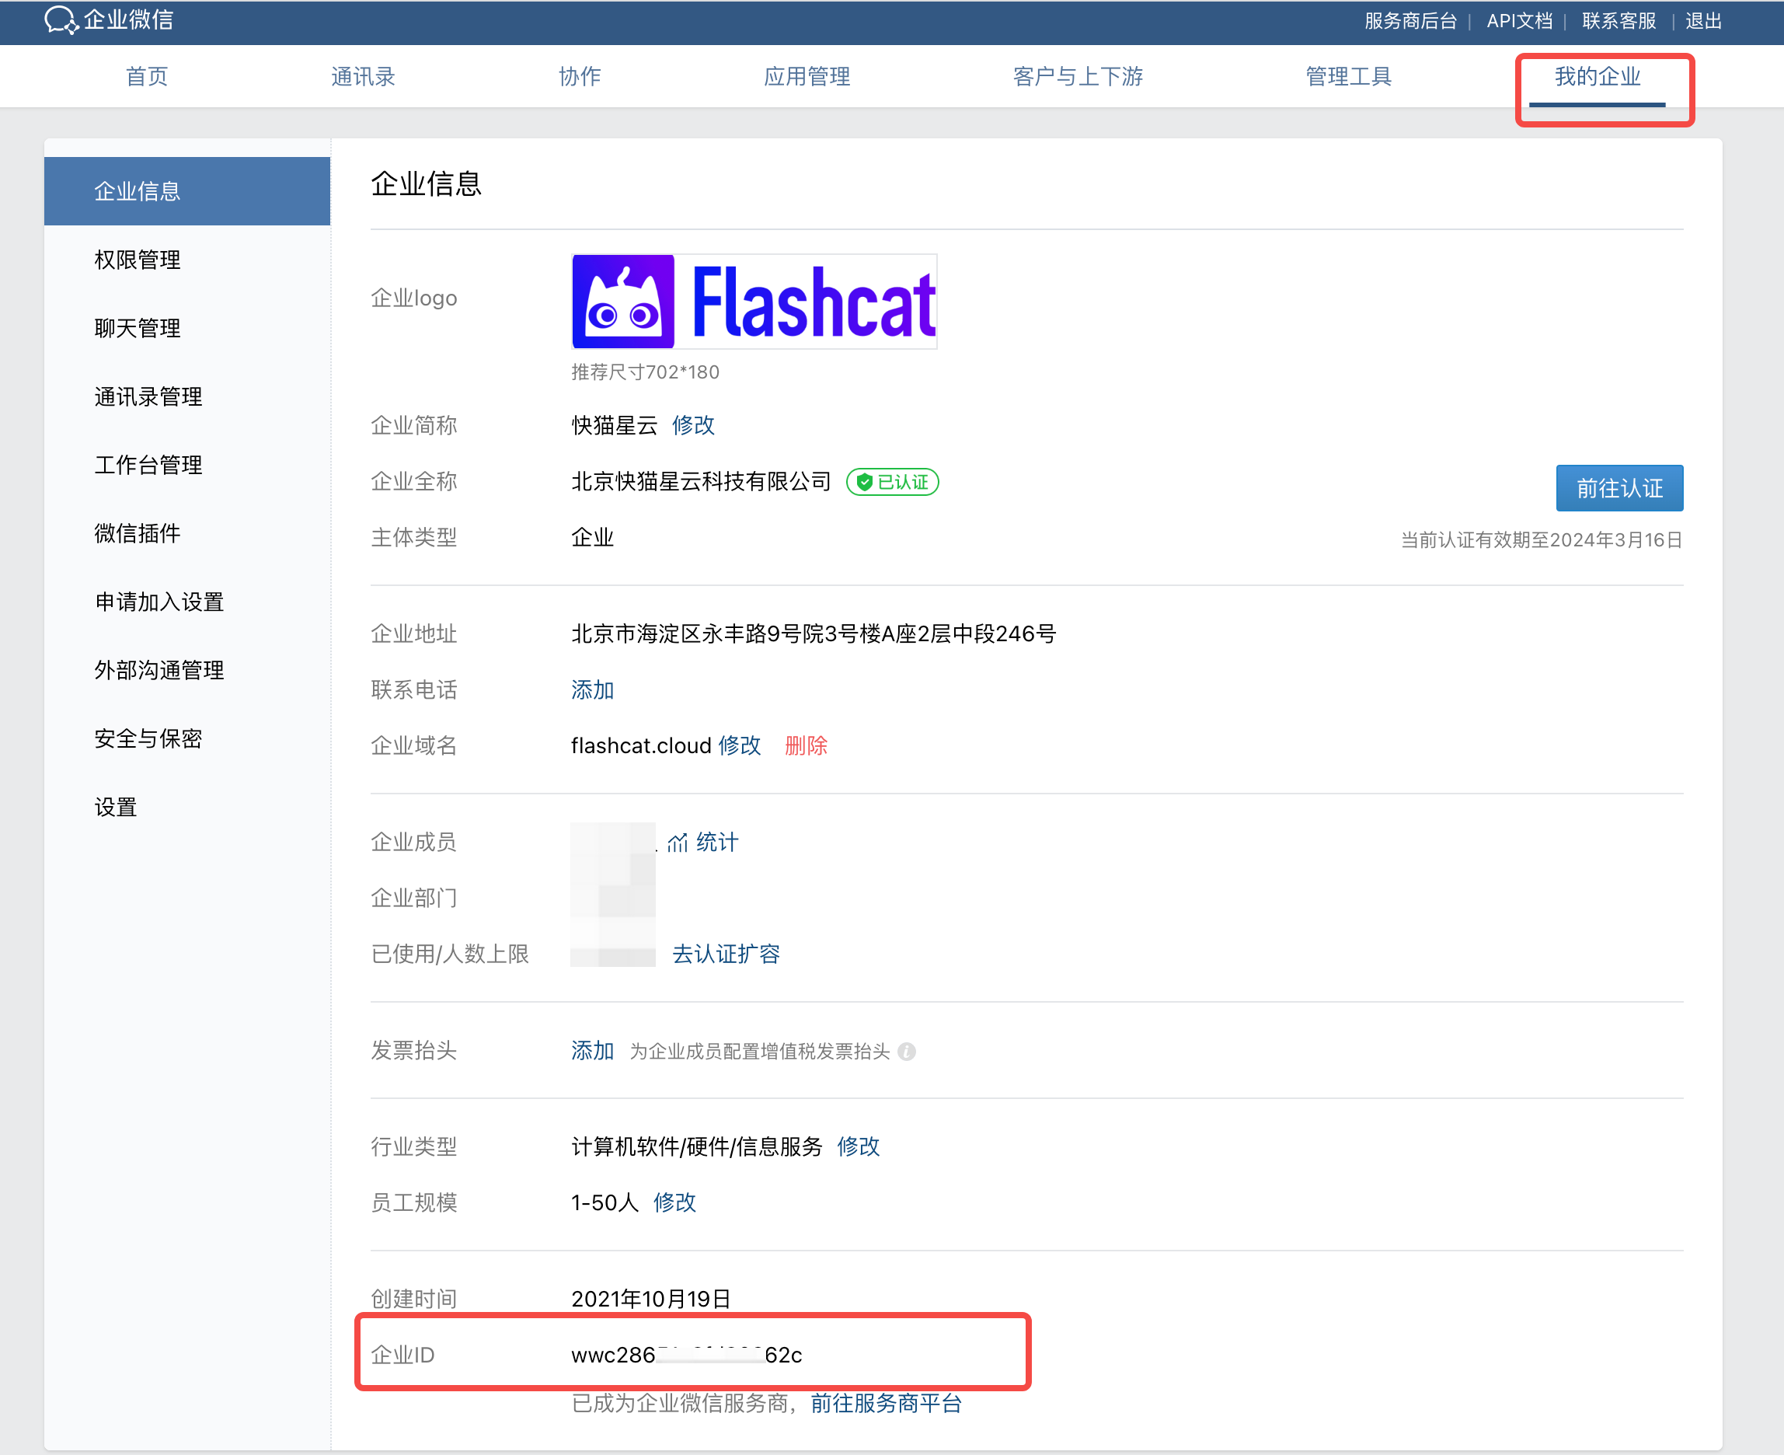The width and height of the screenshot is (1784, 1455).
Task: Click 修改 next to flashcat.cloud
Action: click(x=739, y=745)
